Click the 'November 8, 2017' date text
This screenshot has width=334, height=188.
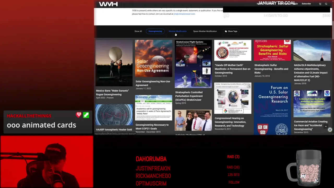pos(223,129)
